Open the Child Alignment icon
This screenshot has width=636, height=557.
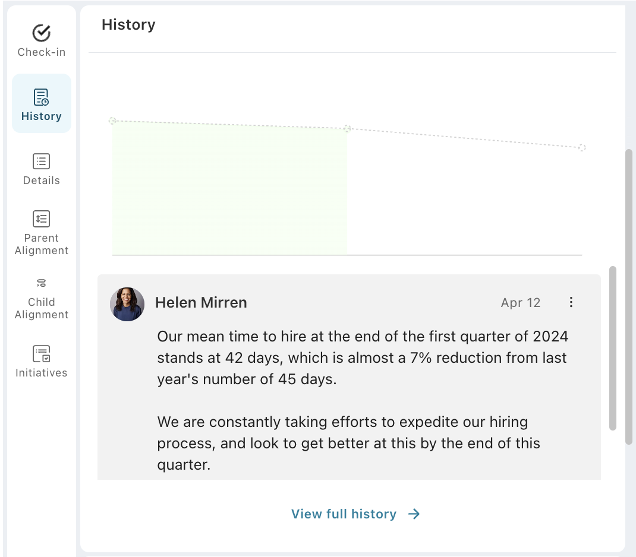coord(41,283)
